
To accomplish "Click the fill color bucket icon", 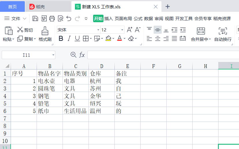I will click(x=108, y=38).
